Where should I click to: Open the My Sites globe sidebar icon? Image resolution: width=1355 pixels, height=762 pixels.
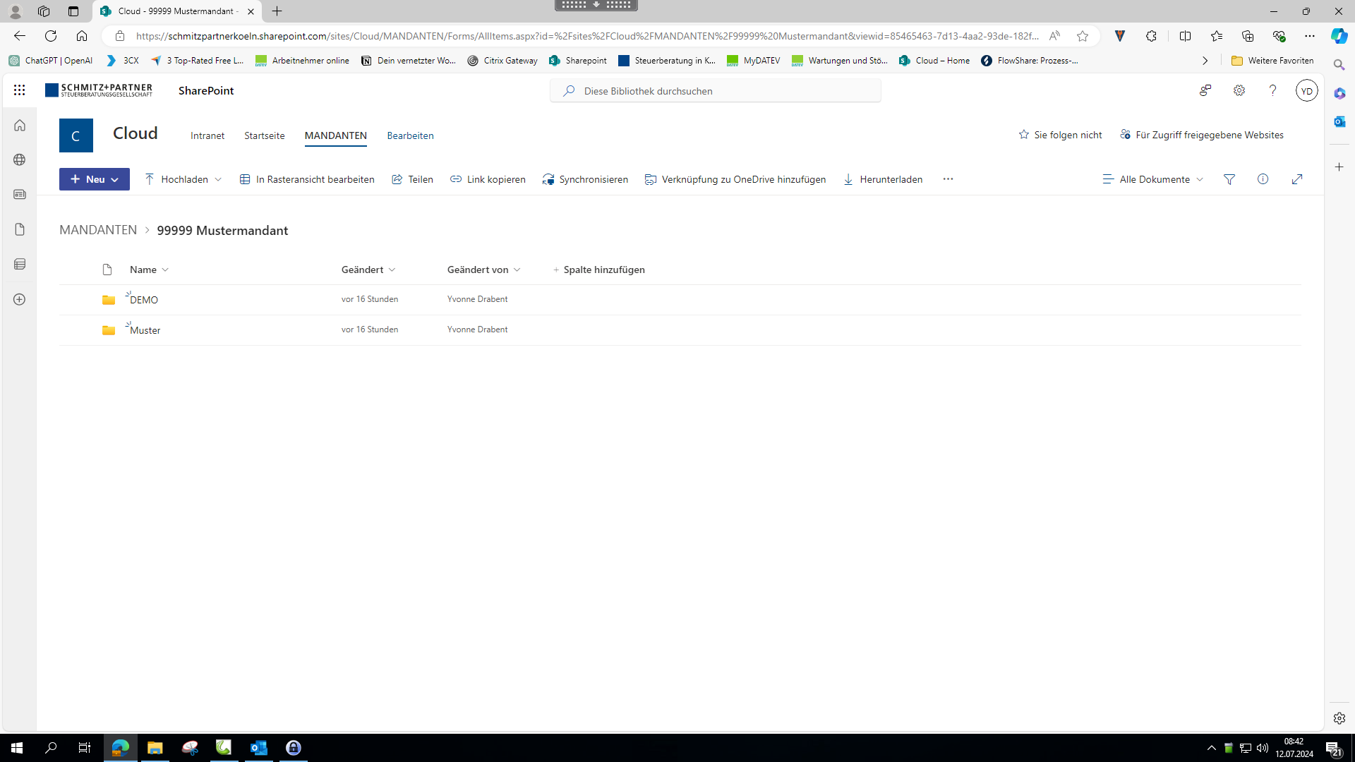(x=20, y=160)
